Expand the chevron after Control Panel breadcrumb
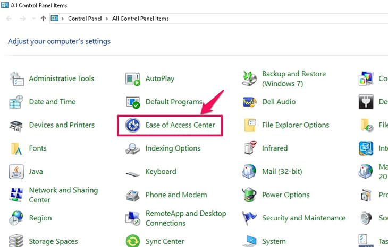Screen dimensions: 388x247 click(x=107, y=19)
